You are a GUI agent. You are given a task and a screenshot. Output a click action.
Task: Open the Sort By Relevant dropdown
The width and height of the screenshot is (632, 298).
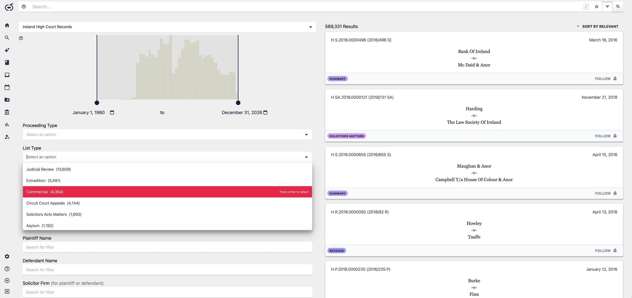pos(598,27)
